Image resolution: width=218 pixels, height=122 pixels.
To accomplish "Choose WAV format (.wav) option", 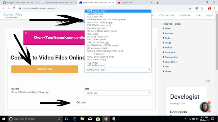I will tap(118, 60).
